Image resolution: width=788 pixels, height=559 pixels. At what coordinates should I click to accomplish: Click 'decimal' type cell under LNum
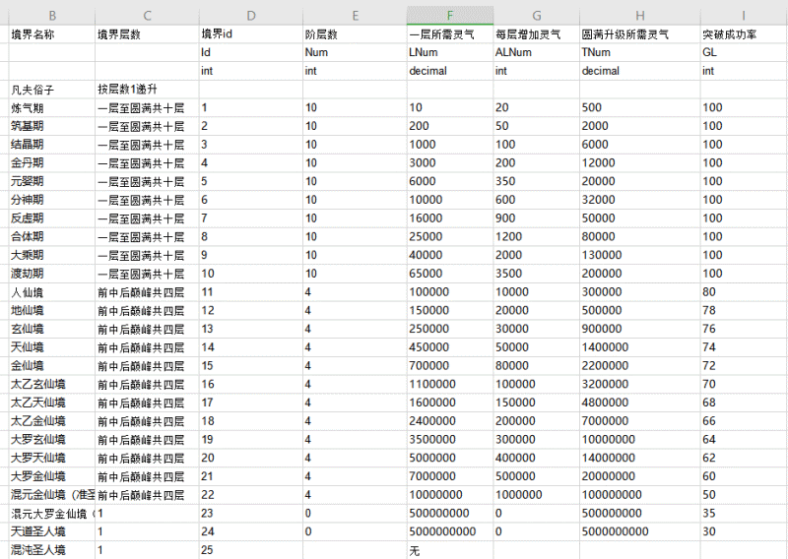pos(450,71)
